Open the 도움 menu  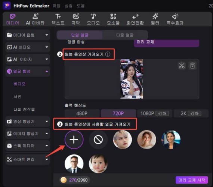pos(81,6)
